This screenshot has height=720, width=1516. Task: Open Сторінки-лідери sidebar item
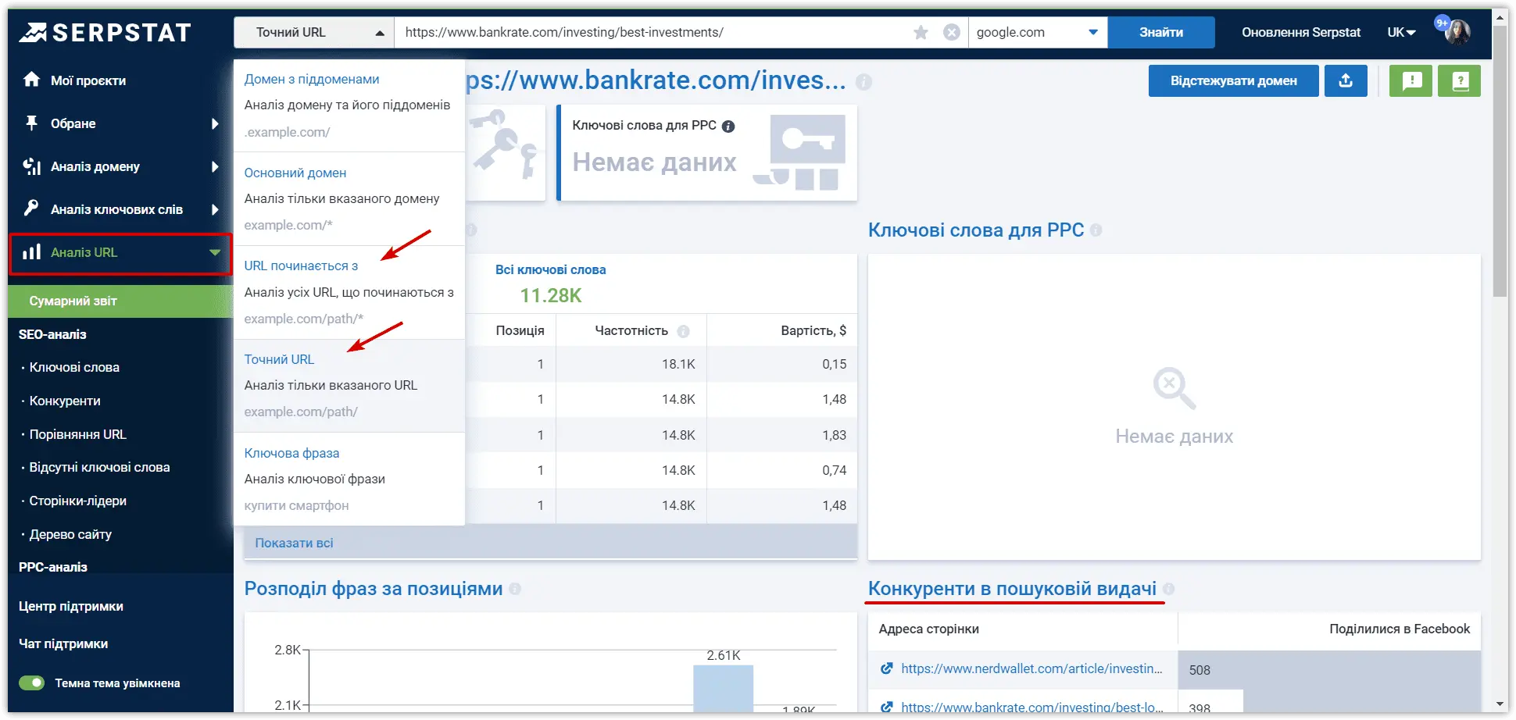point(77,501)
